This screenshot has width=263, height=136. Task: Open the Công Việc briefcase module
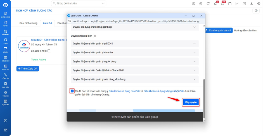(x=6, y=59)
